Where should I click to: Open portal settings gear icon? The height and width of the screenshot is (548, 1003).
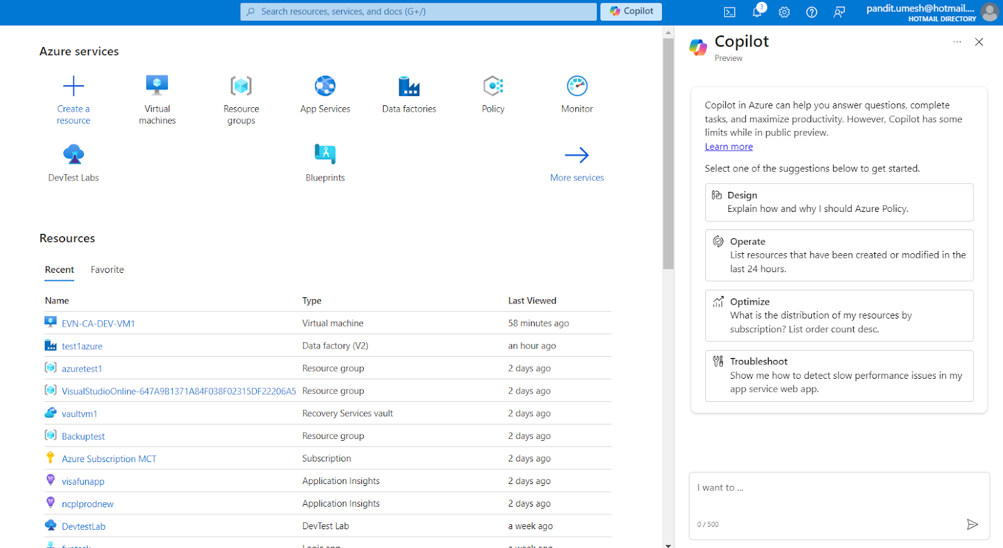[x=784, y=12]
